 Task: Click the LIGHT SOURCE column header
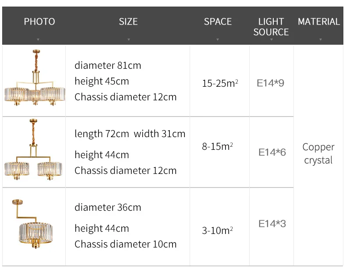pyautogui.click(x=271, y=27)
